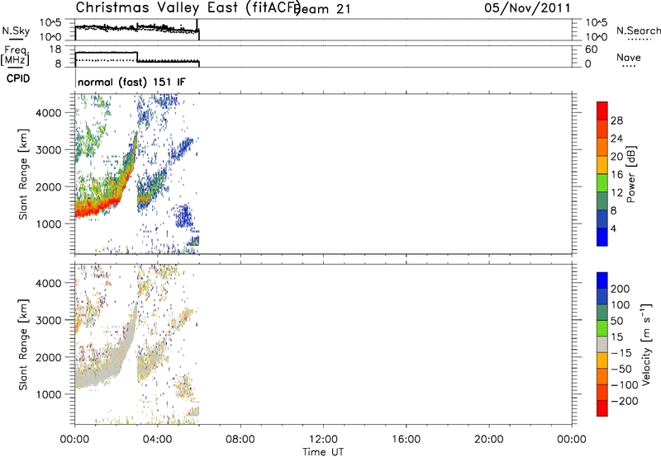Click the power plot 'Slant Range [km]' label
661x457 pixels.
[x=23, y=174]
